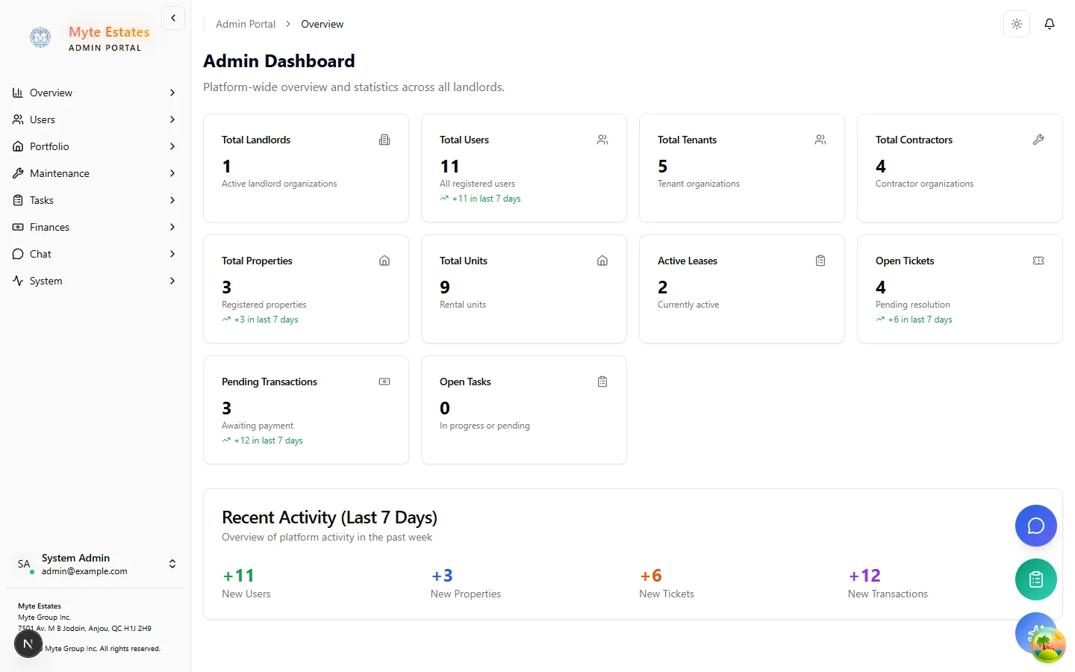This screenshot has height=672, width=1075.
Task: Click house icon on Total Units card
Action: 602,261
